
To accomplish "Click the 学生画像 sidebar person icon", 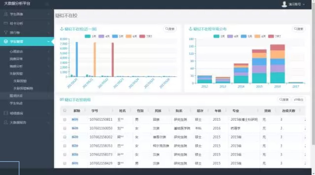I will point(6,14).
